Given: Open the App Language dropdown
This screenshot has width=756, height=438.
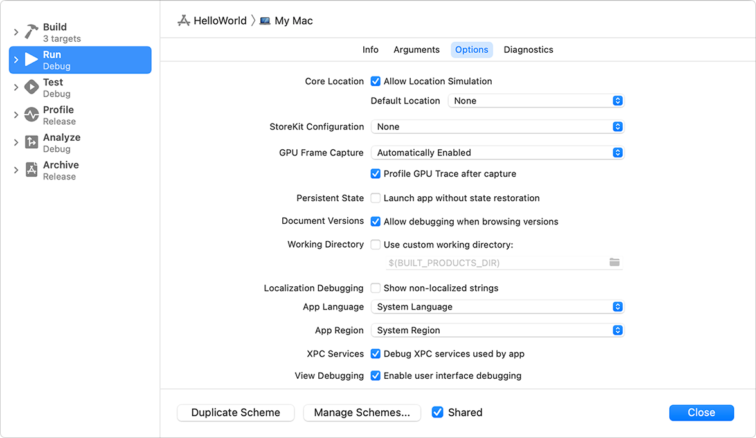Looking at the screenshot, I should pyautogui.click(x=497, y=307).
